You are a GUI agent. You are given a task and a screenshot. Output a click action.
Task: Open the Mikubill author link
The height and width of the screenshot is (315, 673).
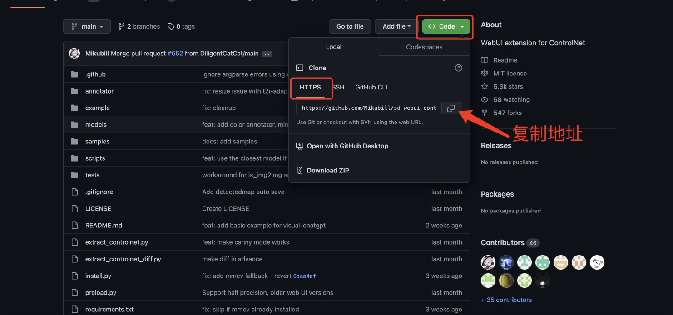point(97,53)
